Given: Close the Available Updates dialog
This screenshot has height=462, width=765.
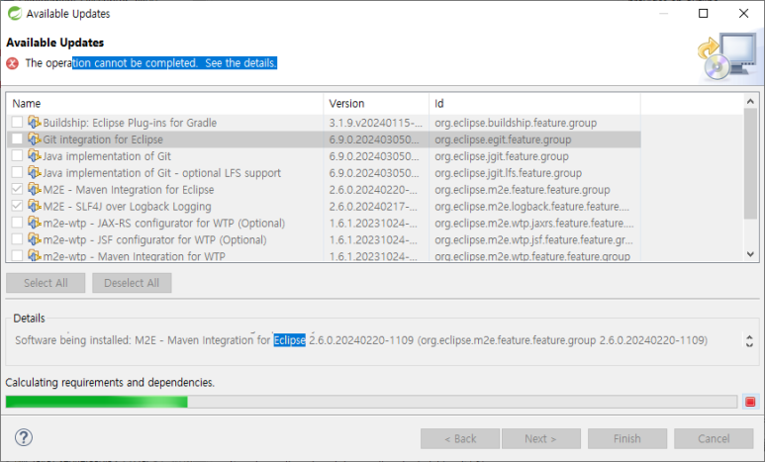Looking at the screenshot, I should point(743,13).
